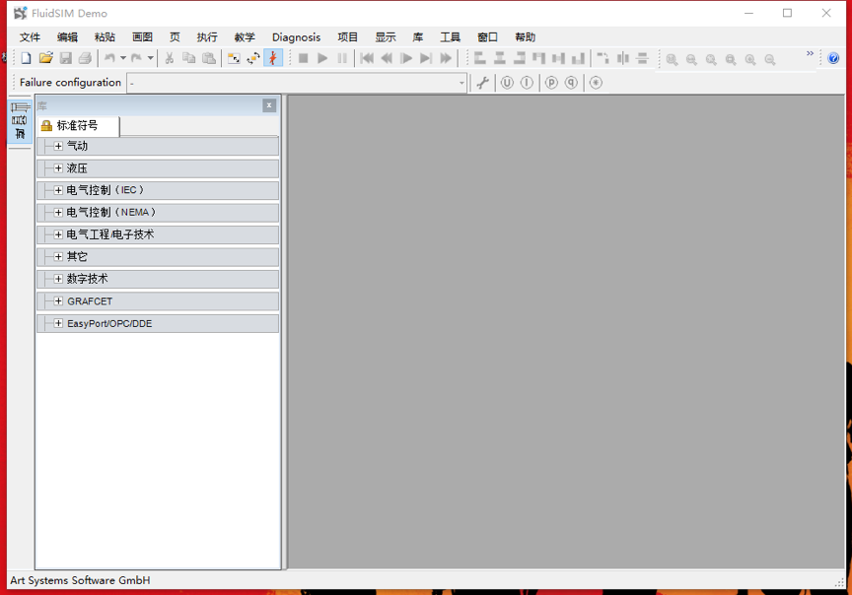The image size is (852, 595).
Task: Open a file with the folder icon
Action: (x=45, y=59)
